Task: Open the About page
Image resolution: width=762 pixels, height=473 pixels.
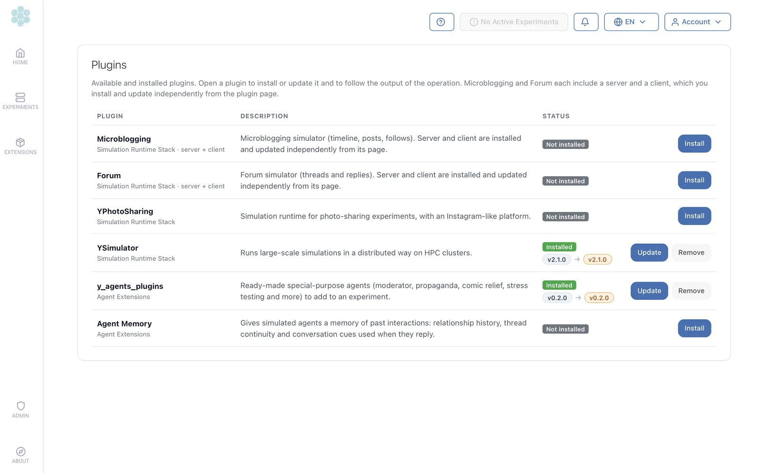Action: point(20,455)
